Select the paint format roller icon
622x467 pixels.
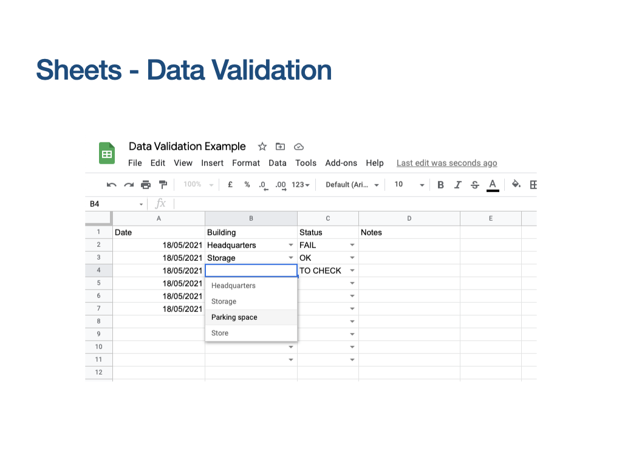(x=163, y=185)
